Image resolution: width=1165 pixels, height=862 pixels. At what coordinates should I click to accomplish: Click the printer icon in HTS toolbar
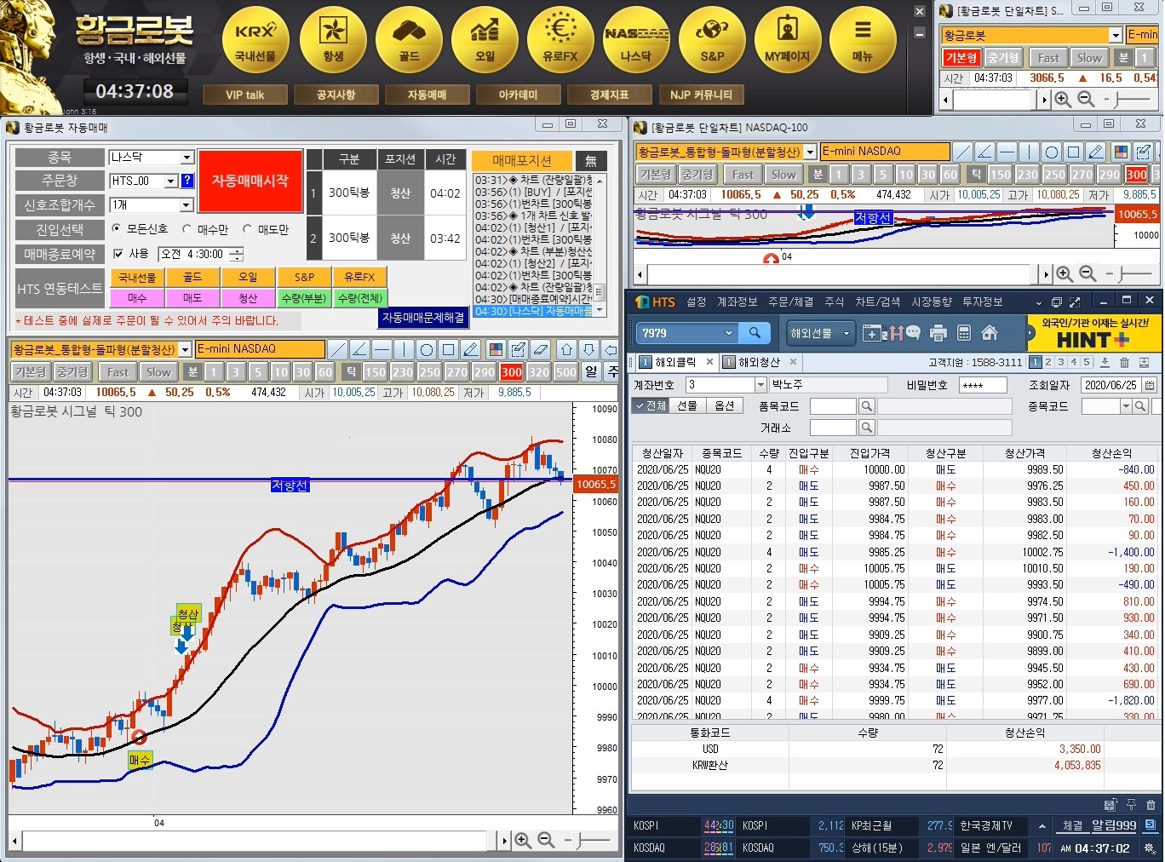pyautogui.click(x=938, y=333)
